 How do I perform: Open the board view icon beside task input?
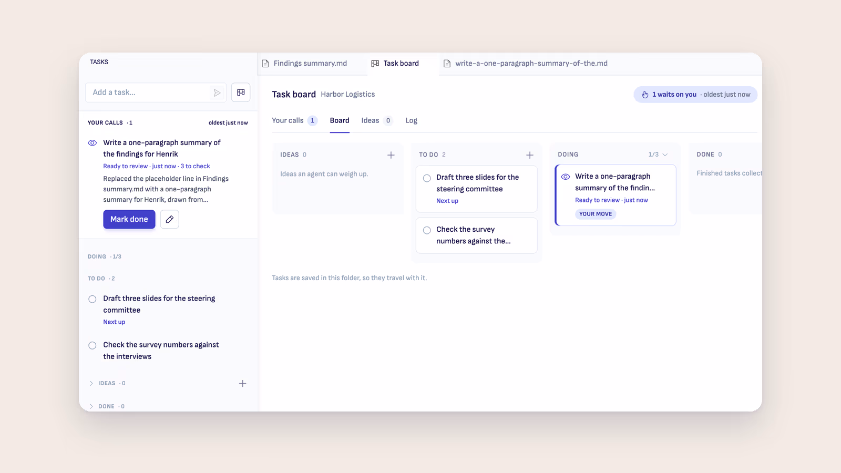pyautogui.click(x=241, y=92)
